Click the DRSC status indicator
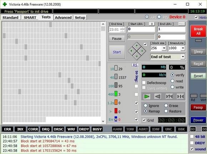Viewport: 207px width, 154px height. click(x=59, y=129)
